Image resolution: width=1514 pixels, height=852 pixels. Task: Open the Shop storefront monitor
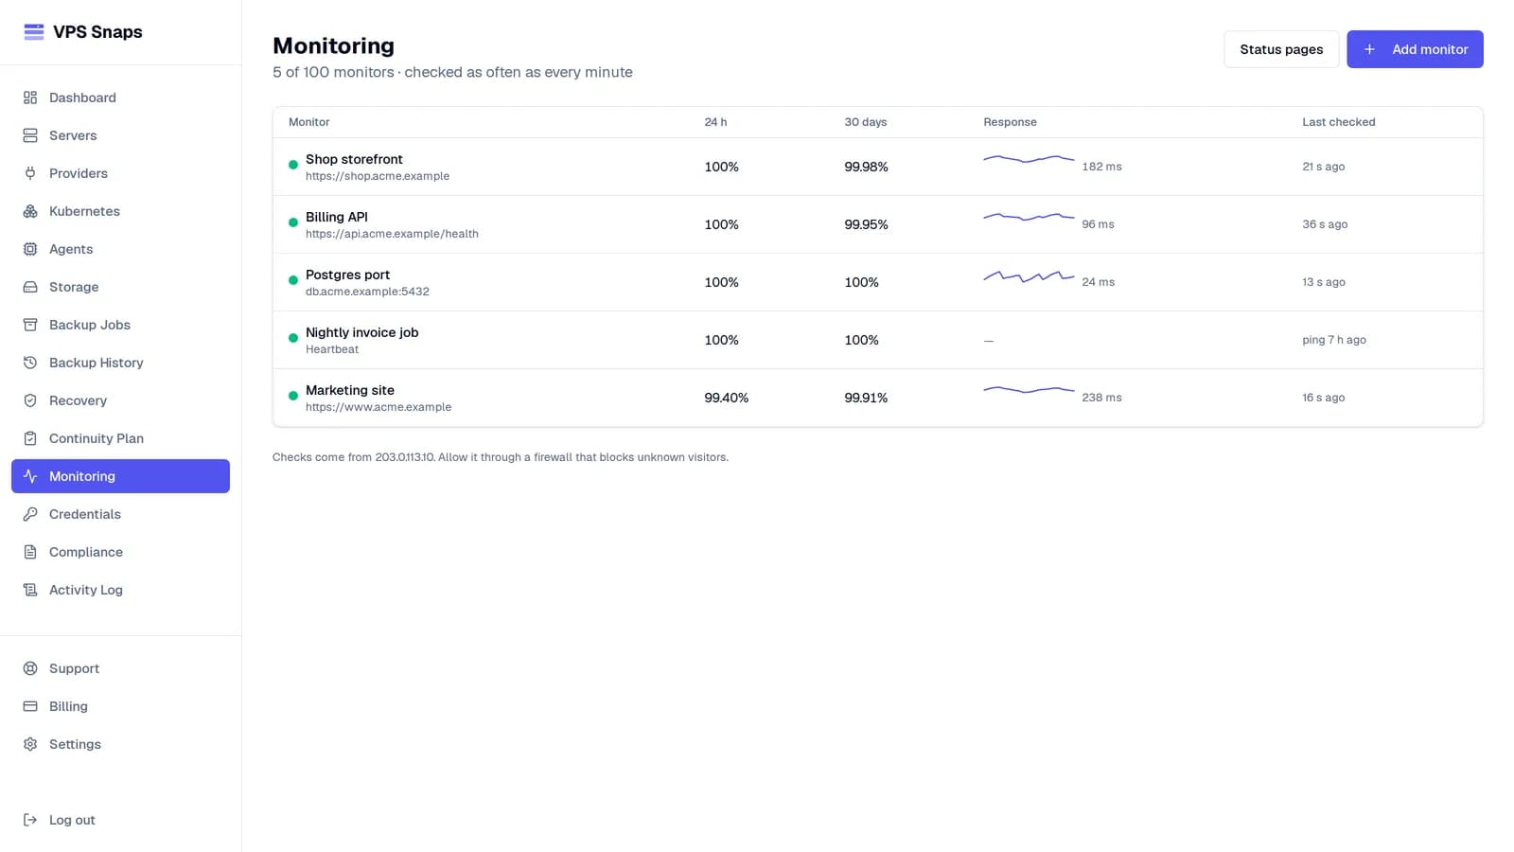tap(354, 159)
